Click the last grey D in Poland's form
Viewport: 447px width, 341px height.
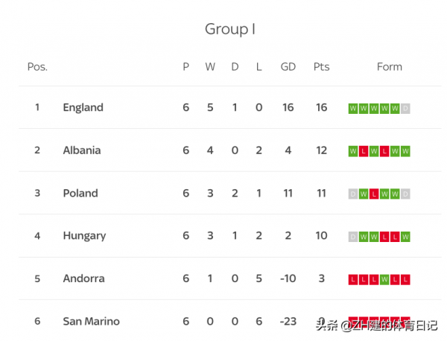pos(406,194)
